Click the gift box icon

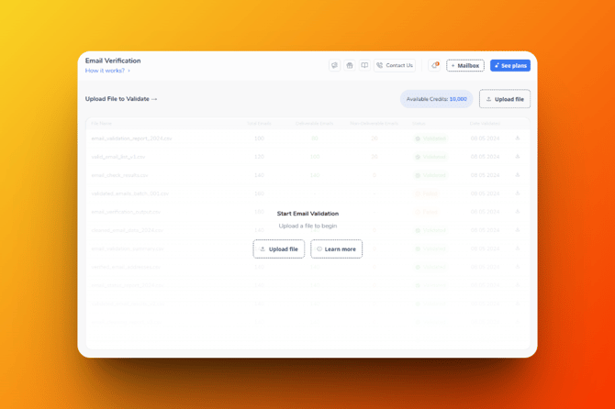[350, 66]
